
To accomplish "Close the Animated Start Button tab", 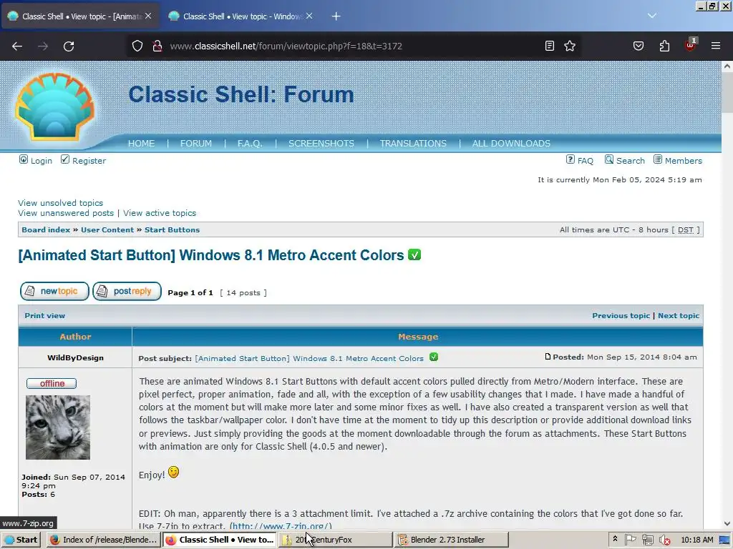I will click(x=148, y=16).
